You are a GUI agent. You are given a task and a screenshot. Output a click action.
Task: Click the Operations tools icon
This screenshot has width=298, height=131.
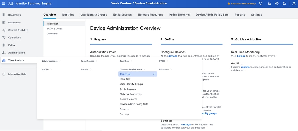4,38
